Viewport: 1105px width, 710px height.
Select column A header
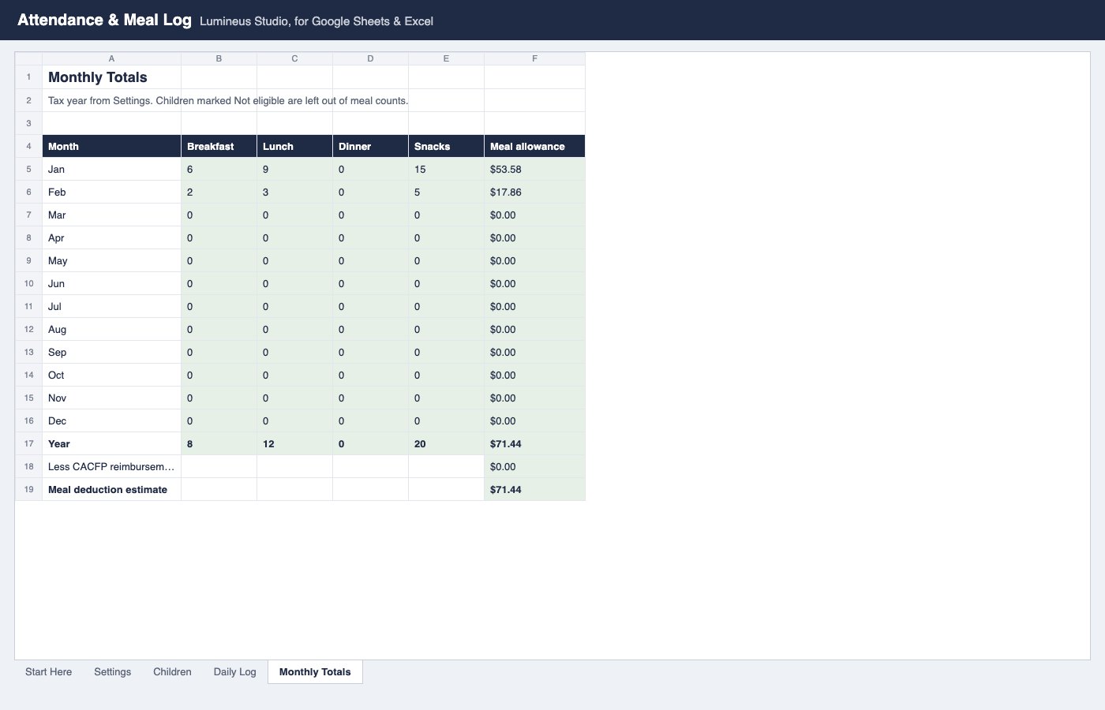(111, 59)
